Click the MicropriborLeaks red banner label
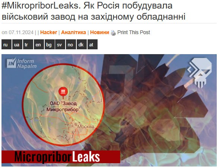The width and height of the screenshot is (219, 168). click(x=61, y=157)
